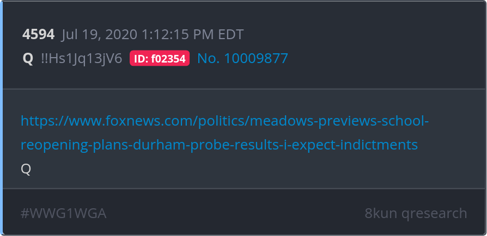Open the No. 10009877 post link
Image resolution: width=487 pixels, height=236 pixels.
click(242, 58)
